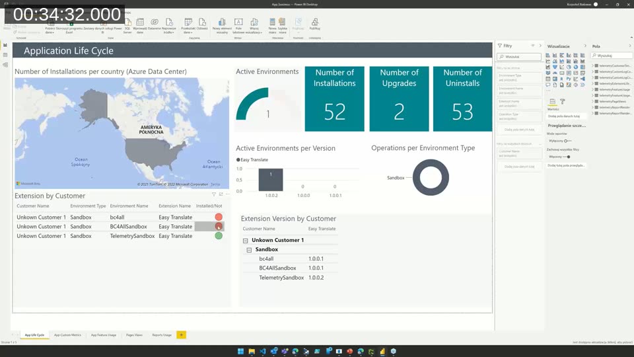Click Customer Name column header in Extension table

[x=33, y=206]
